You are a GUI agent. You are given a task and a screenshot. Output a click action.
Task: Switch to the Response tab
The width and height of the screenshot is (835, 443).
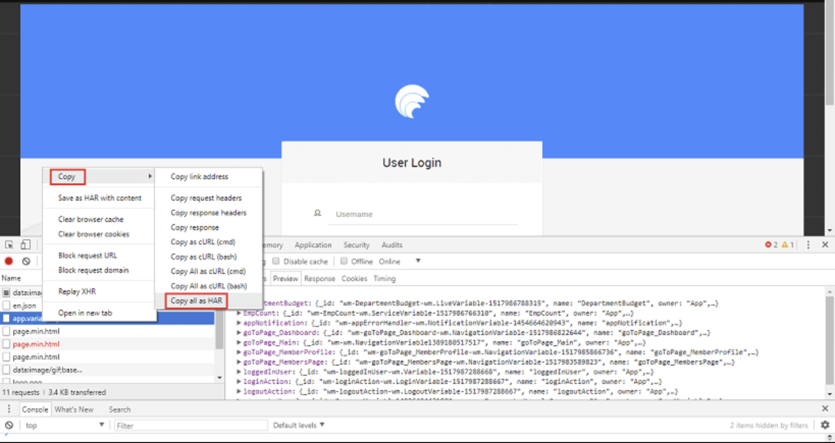click(x=320, y=279)
